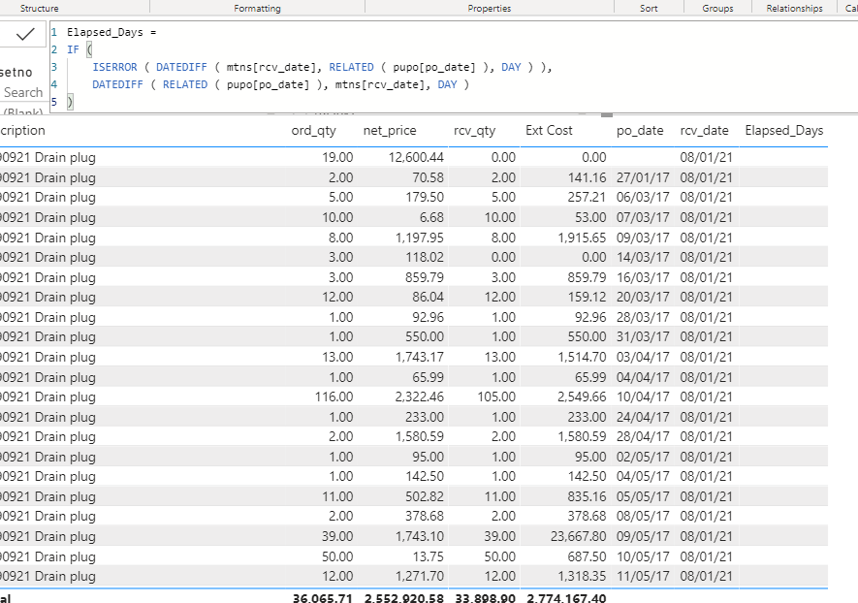858x603 pixels.
Task: Select net_price value 13.75
Action: 428,557
